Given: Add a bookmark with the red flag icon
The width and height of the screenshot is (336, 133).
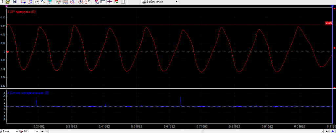Looking at the screenshot, I should (x=116, y=2).
